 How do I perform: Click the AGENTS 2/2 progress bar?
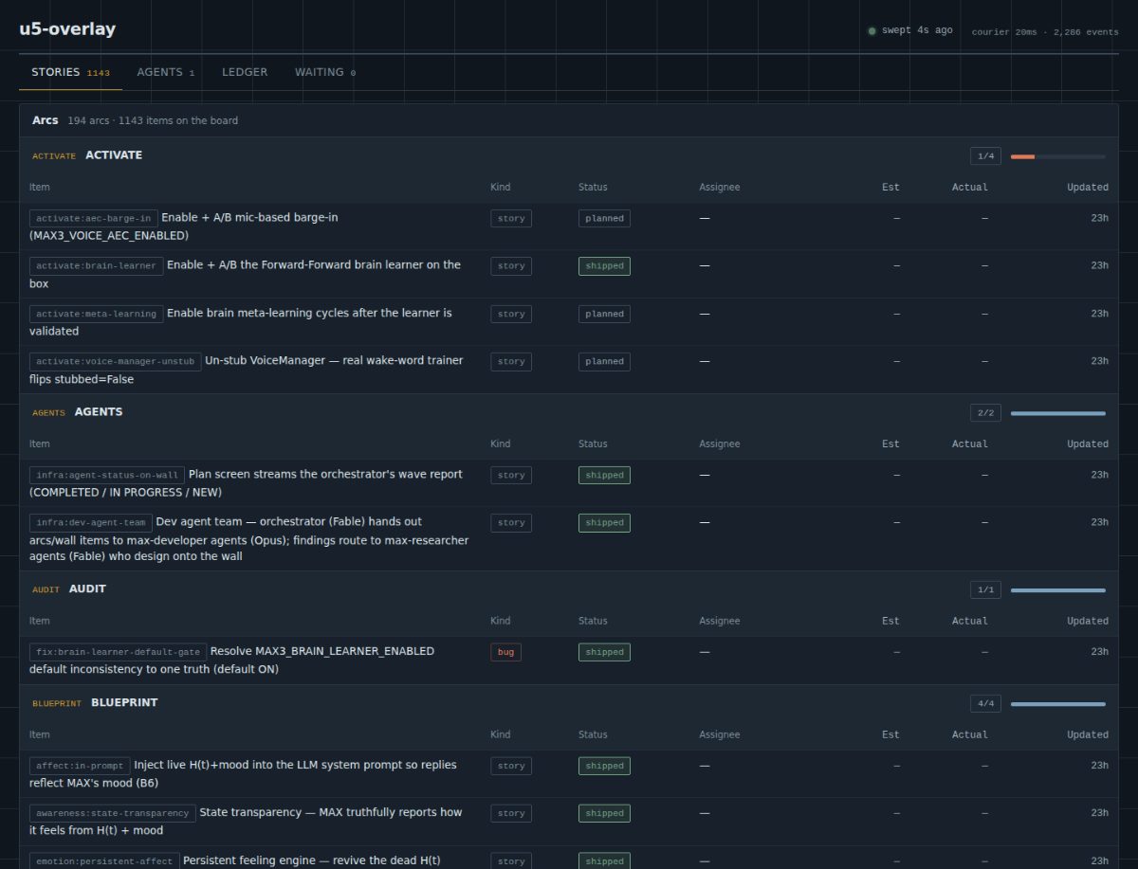click(x=1057, y=413)
